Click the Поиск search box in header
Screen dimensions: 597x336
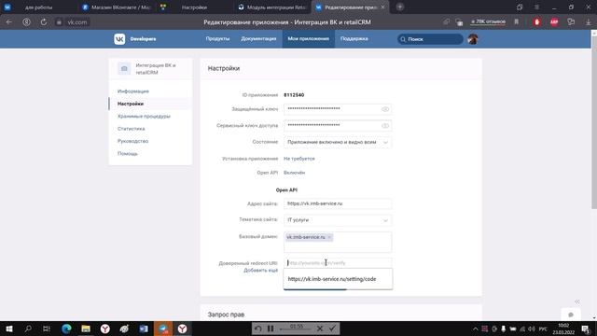click(x=430, y=39)
